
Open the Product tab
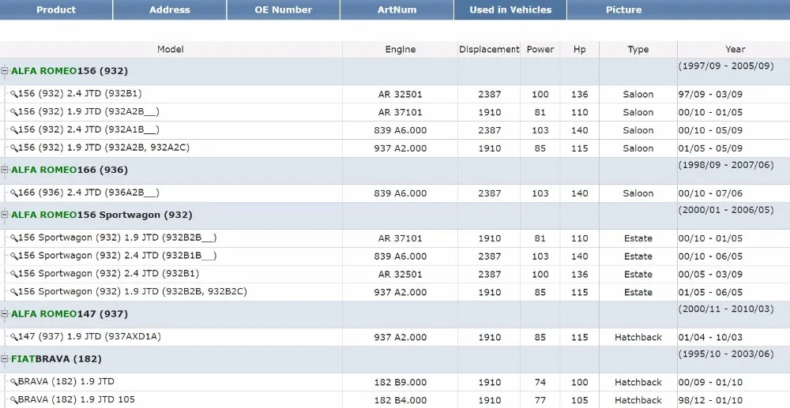tap(56, 9)
